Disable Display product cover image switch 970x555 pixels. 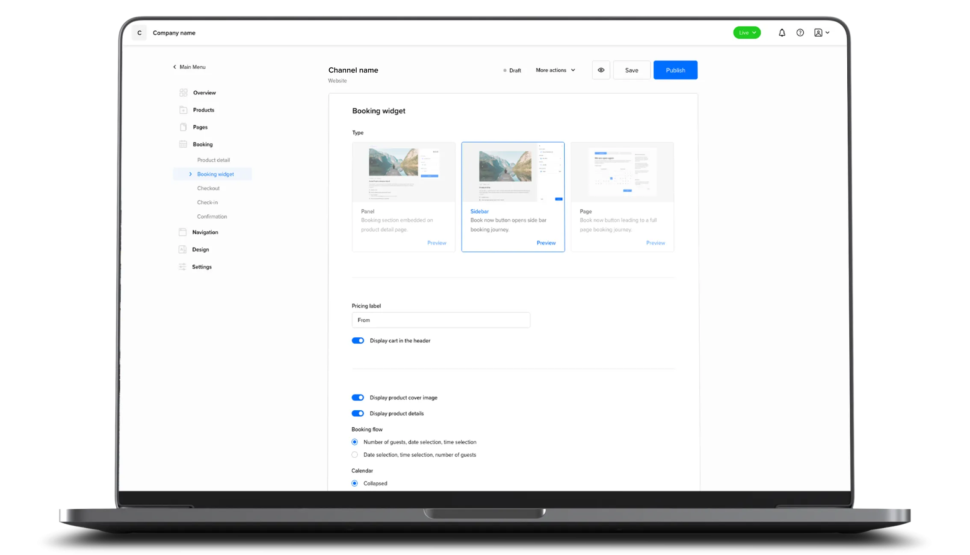point(358,397)
